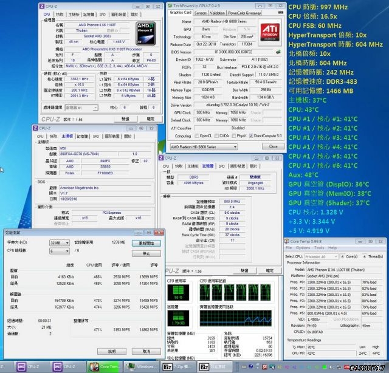
Task: Click the 取消 cancel button in 7-Zip benchmark
Action: point(146,351)
